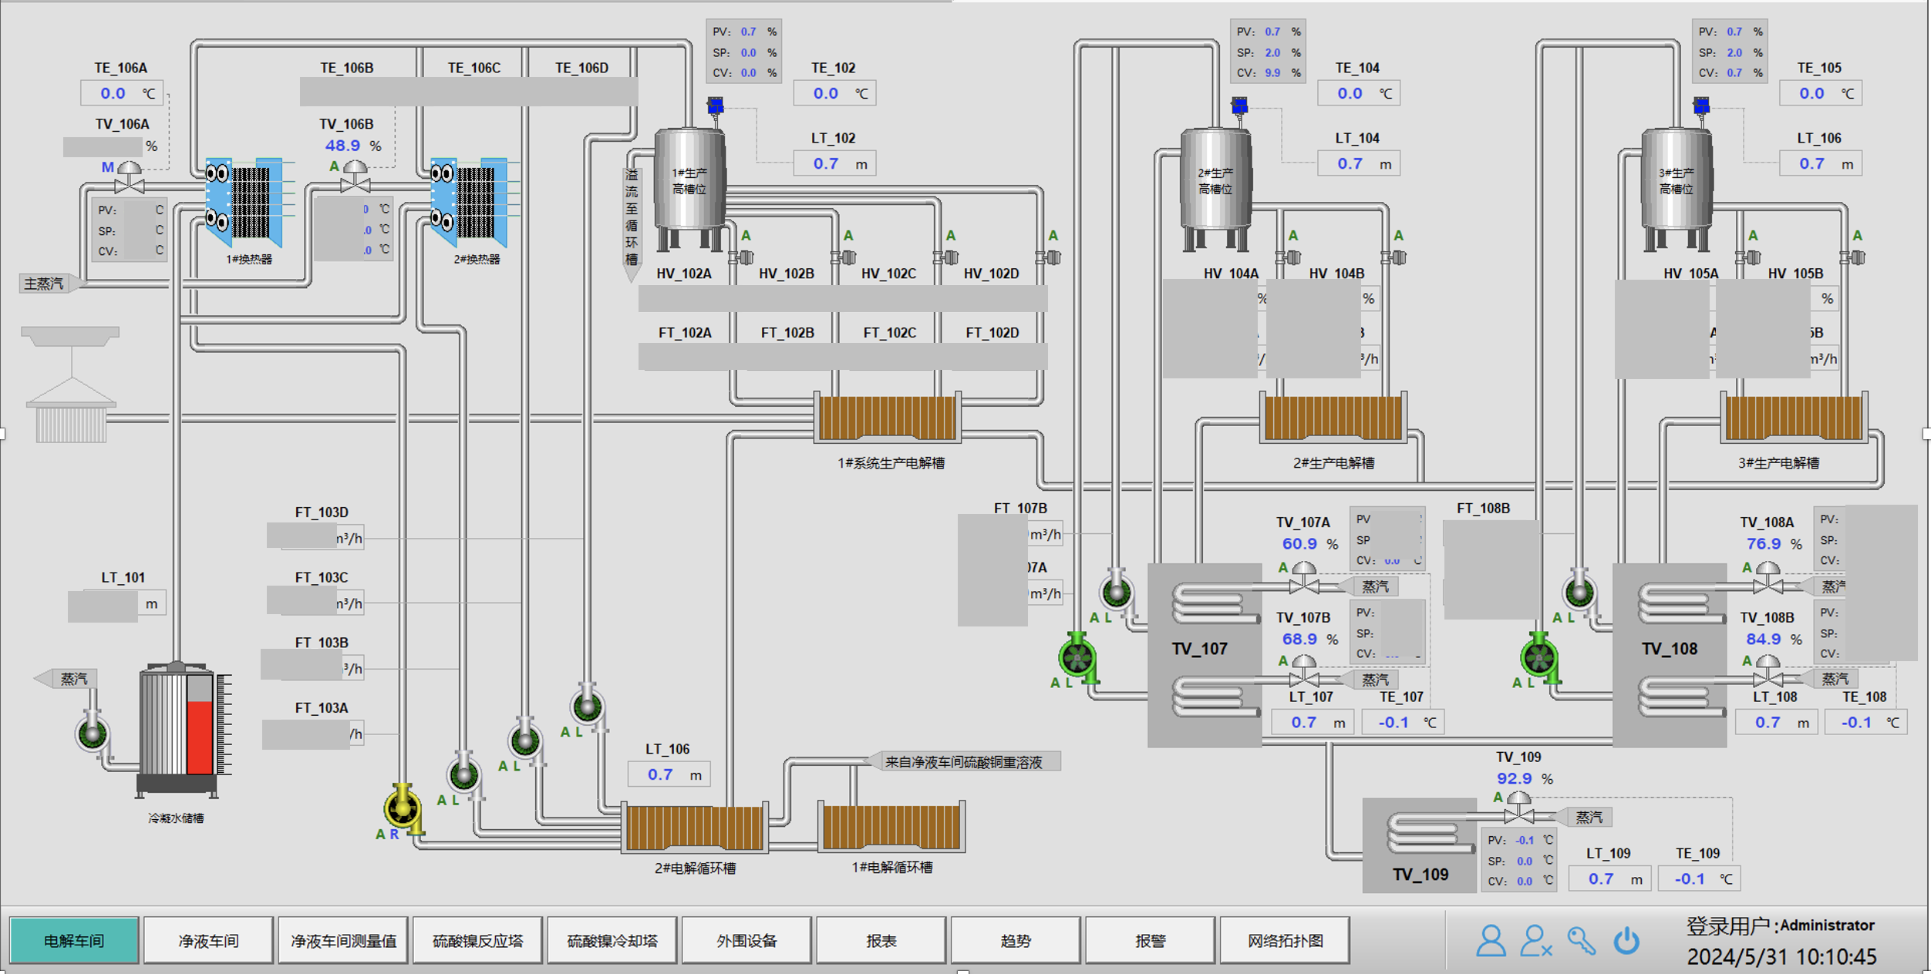This screenshot has height=974, width=1931.
Task: Open the 报警 alarm page
Action: [1150, 941]
